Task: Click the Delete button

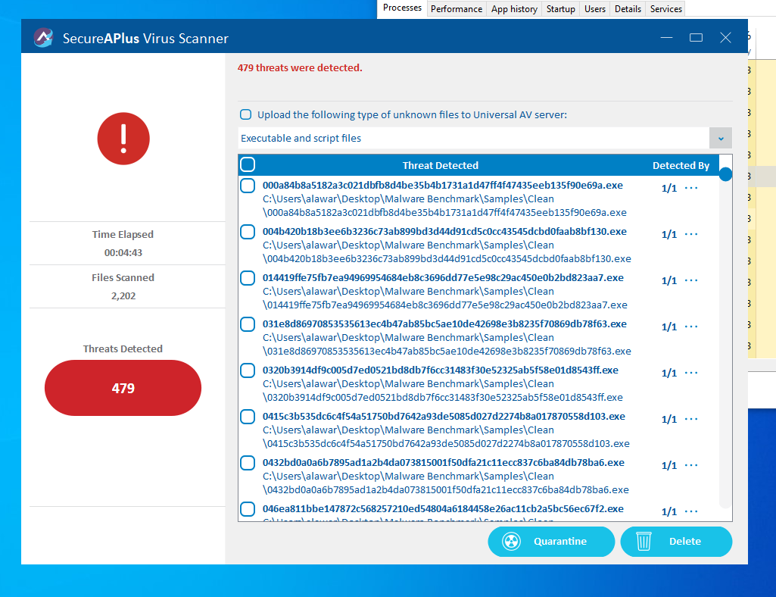Action: click(676, 542)
